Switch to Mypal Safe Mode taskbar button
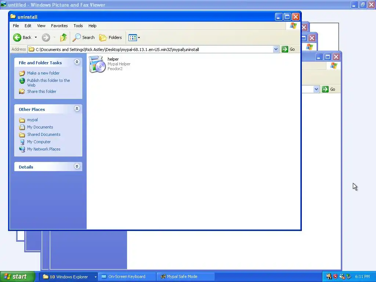The width and height of the screenshot is (376, 282). coord(185,277)
